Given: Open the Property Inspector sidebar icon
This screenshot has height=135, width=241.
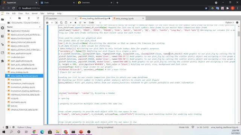Looking at the screenshot, I should tap(3, 45).
